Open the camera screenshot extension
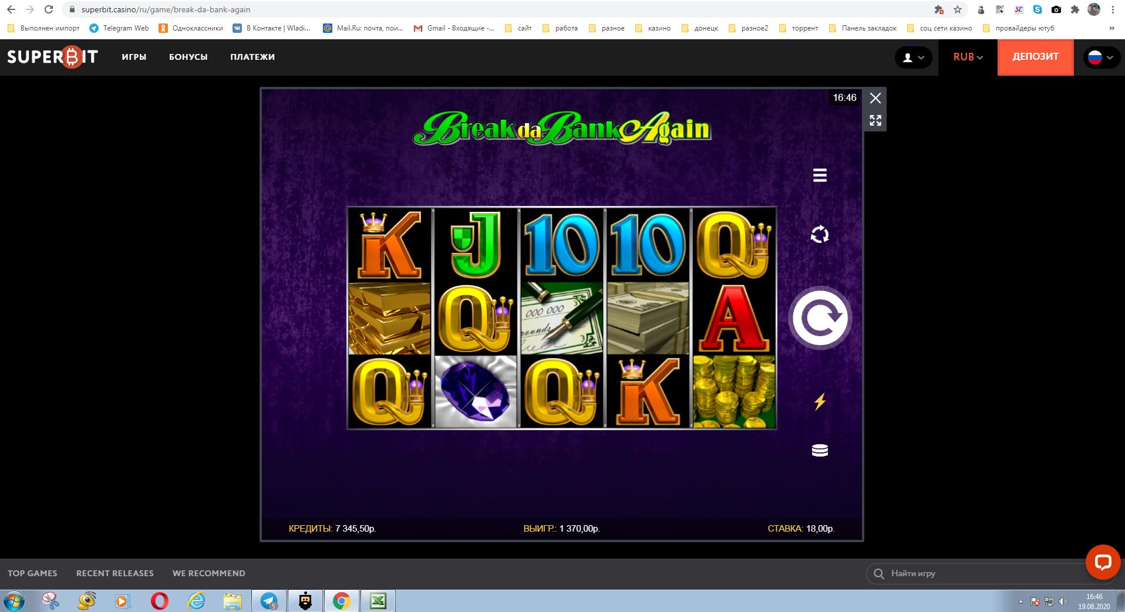The height and width of the screenshot is (612, 1125). (1056, 9)
